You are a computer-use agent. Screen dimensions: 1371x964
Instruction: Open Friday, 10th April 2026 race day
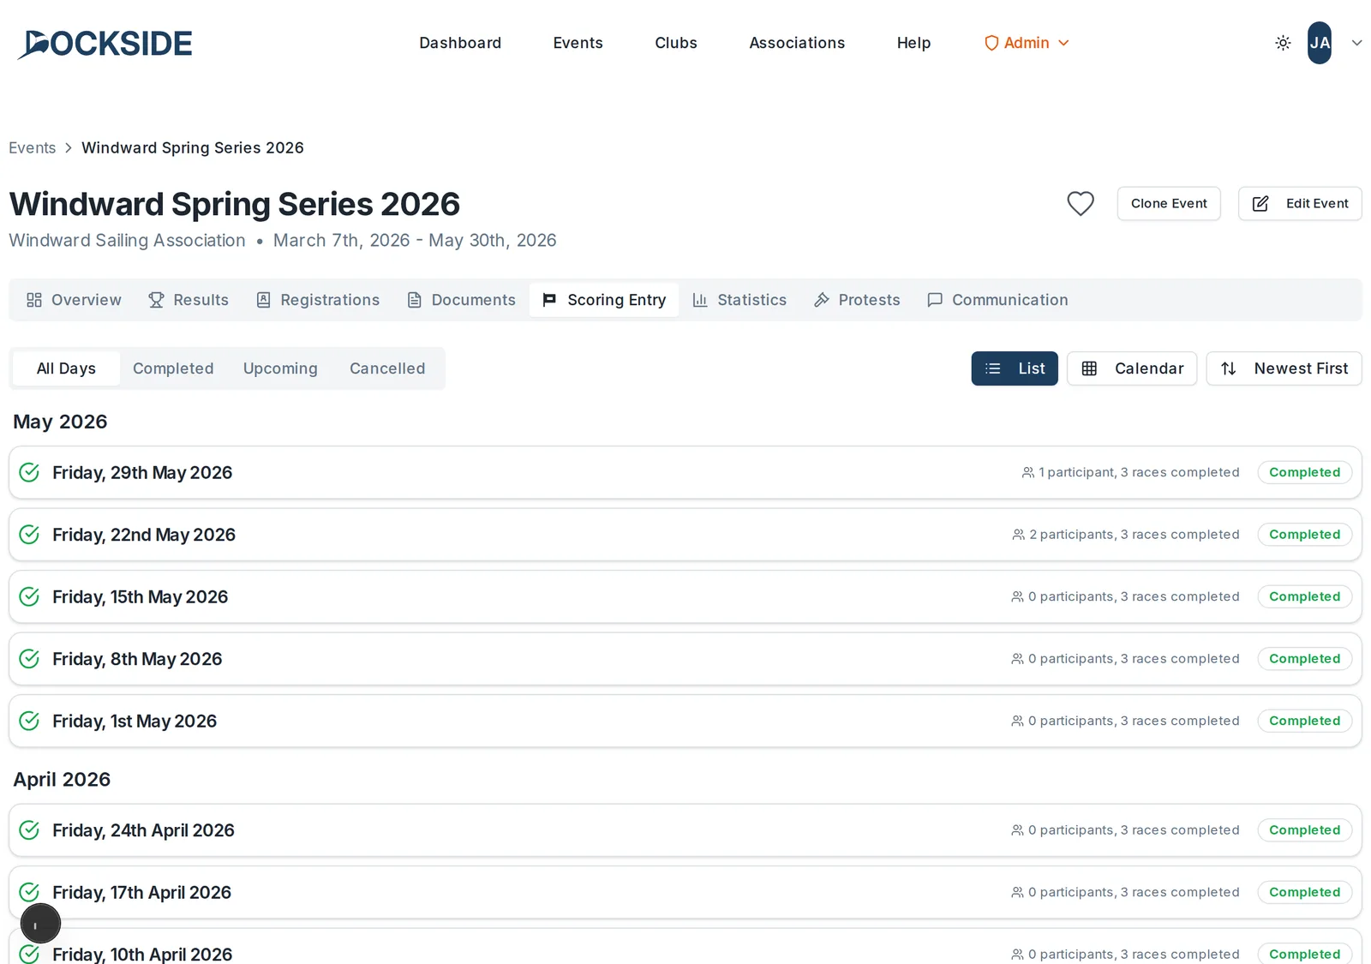coord(685,947)
